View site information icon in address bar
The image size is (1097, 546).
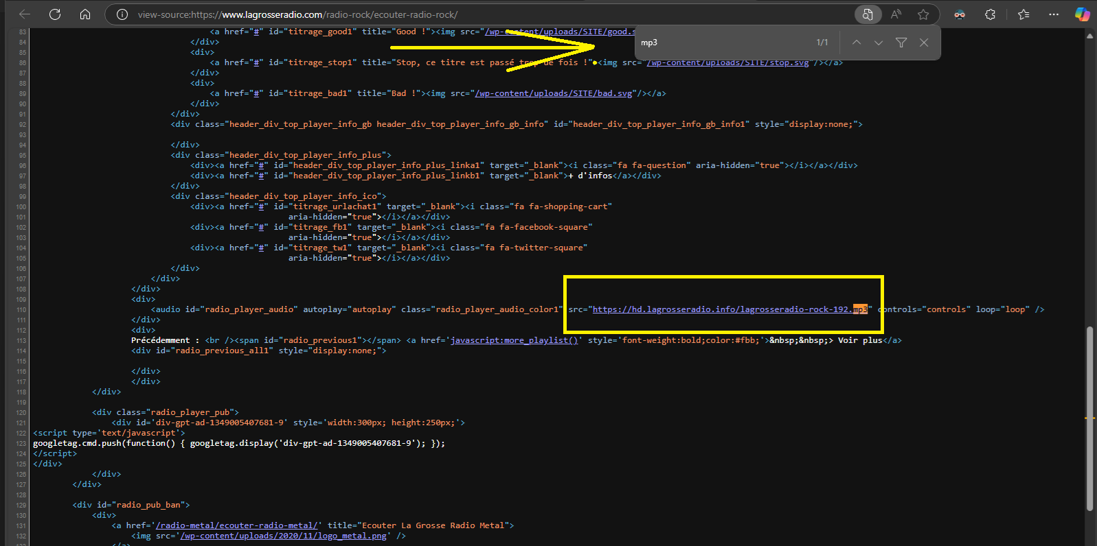tap(122, 14)
